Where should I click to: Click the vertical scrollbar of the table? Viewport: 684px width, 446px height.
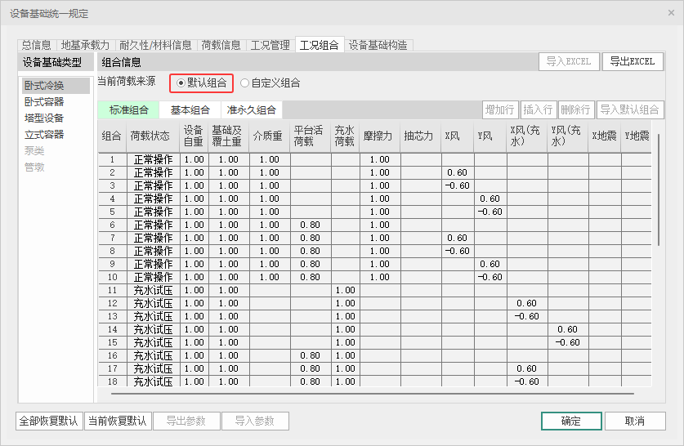(x=659, y=190)
